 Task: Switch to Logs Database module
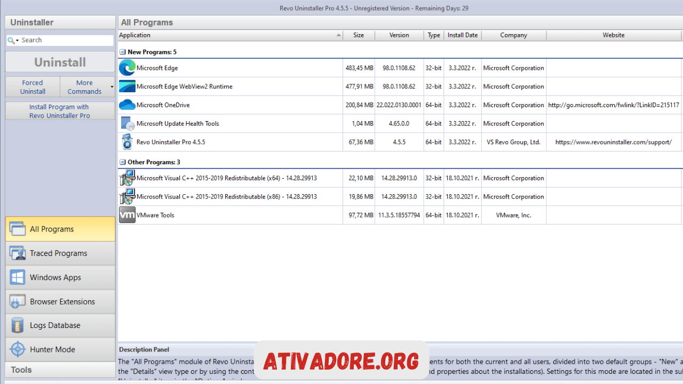pyautogui.click(x=60, y=325)
